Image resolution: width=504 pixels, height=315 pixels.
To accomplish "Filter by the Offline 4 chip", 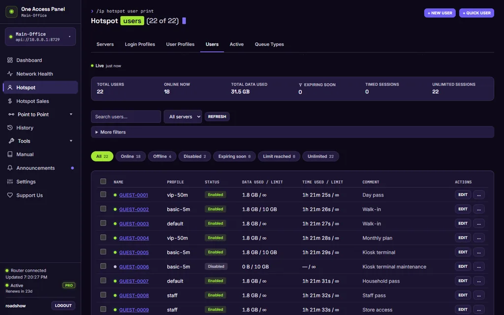I will click(x=162, y=157).
